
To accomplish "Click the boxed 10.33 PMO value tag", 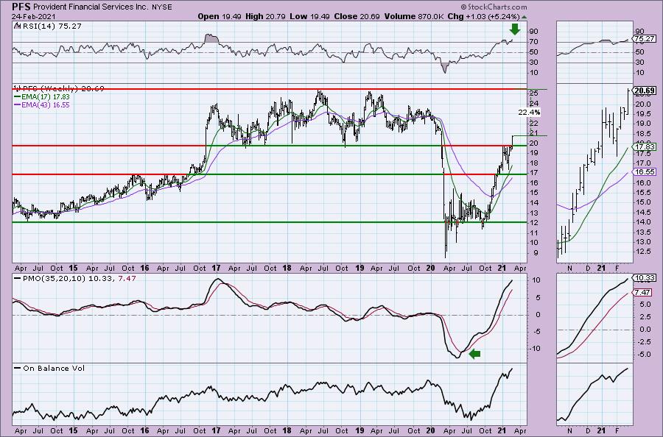I will 645,278.
